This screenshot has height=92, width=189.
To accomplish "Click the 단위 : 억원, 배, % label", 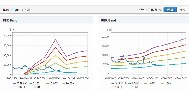I will 151,10.
